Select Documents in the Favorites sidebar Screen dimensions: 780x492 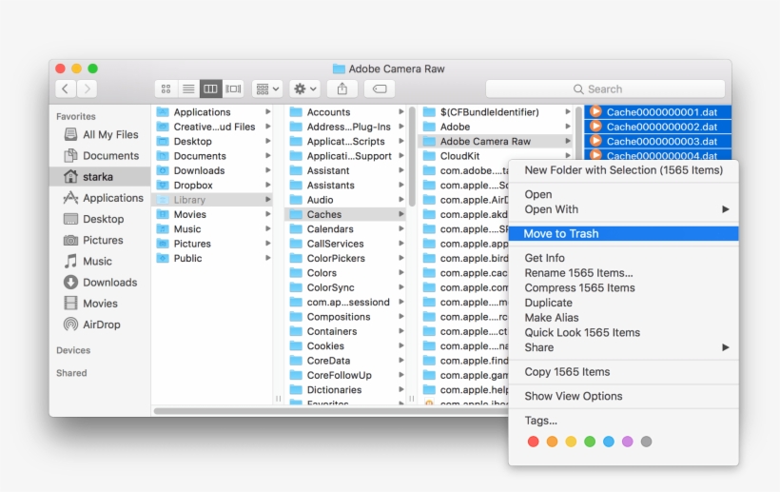101,156
